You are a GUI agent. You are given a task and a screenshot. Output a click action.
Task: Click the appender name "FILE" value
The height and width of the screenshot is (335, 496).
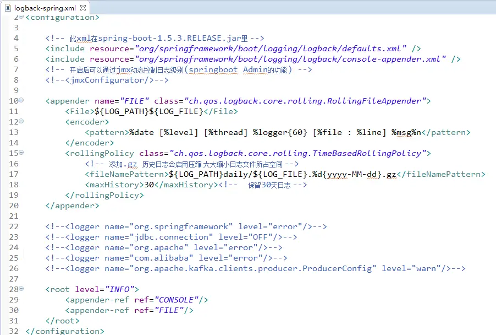[134, 101]
